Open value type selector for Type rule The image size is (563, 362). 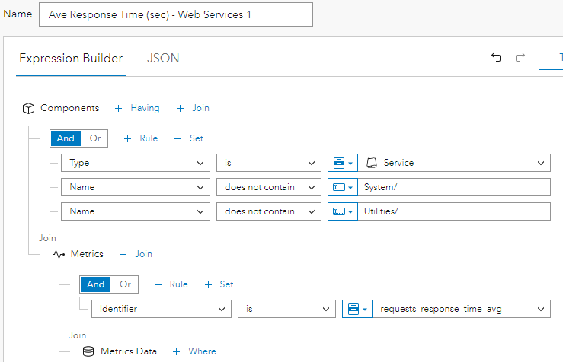pos(343,163)
